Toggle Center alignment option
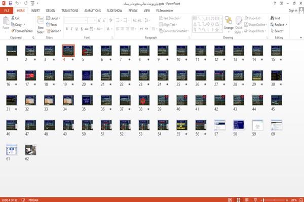Screen dimensions: 304x202 (x=122, y=29)
